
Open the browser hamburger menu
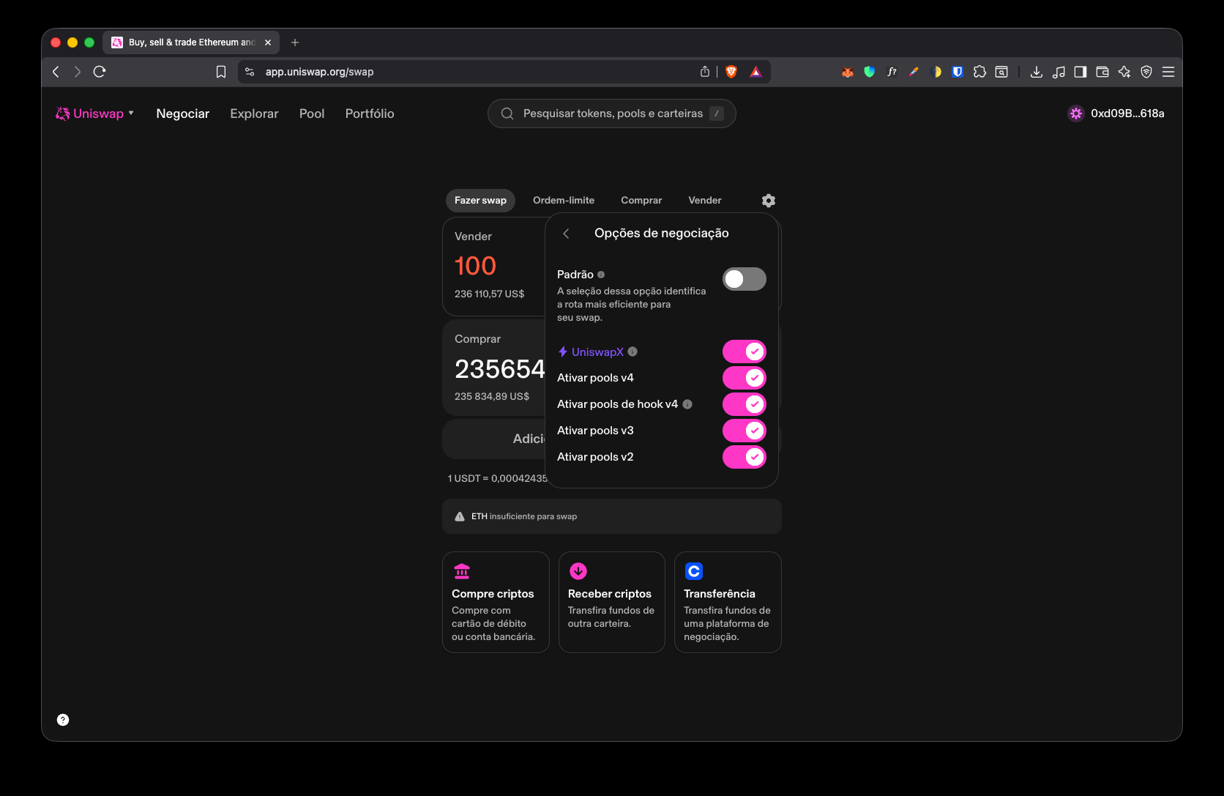(x=1168, y=72)
